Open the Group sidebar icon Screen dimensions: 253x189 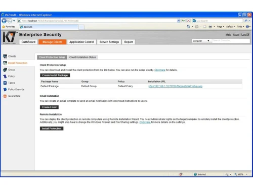pyautogui.click(x=5, y=70)
